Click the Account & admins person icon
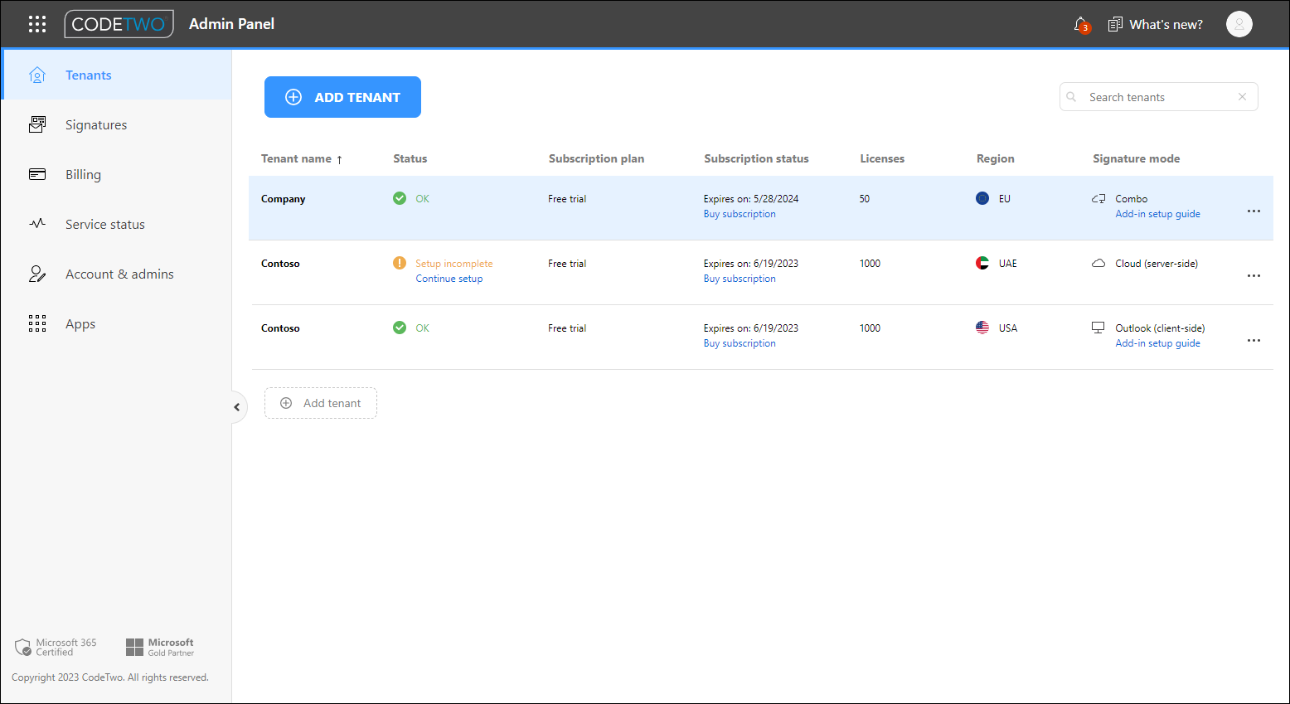The height and width of the screenshot is (704, 1290). (37, 274)
